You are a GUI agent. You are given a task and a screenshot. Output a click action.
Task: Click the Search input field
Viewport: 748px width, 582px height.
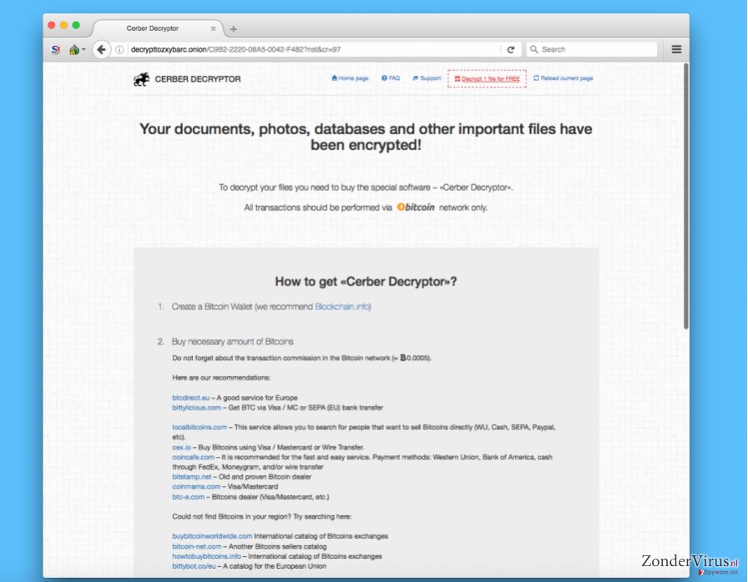pyautogui.click(x=592, y=49)
